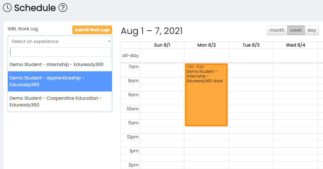Select the 12pm slot on Tuesday 8/3
323x169 pixels.
251,137
